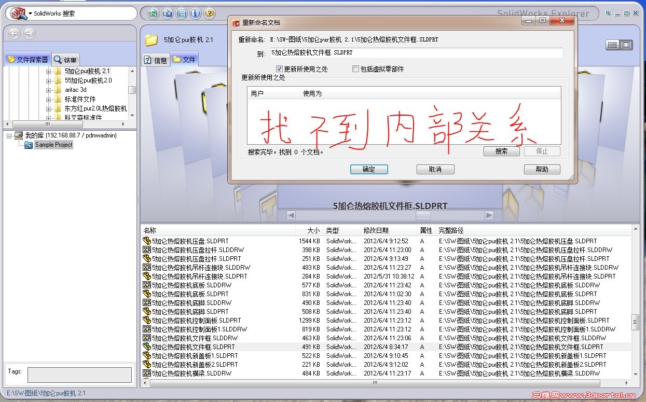Click carousel right arrow button

click(x=489, y=215)
